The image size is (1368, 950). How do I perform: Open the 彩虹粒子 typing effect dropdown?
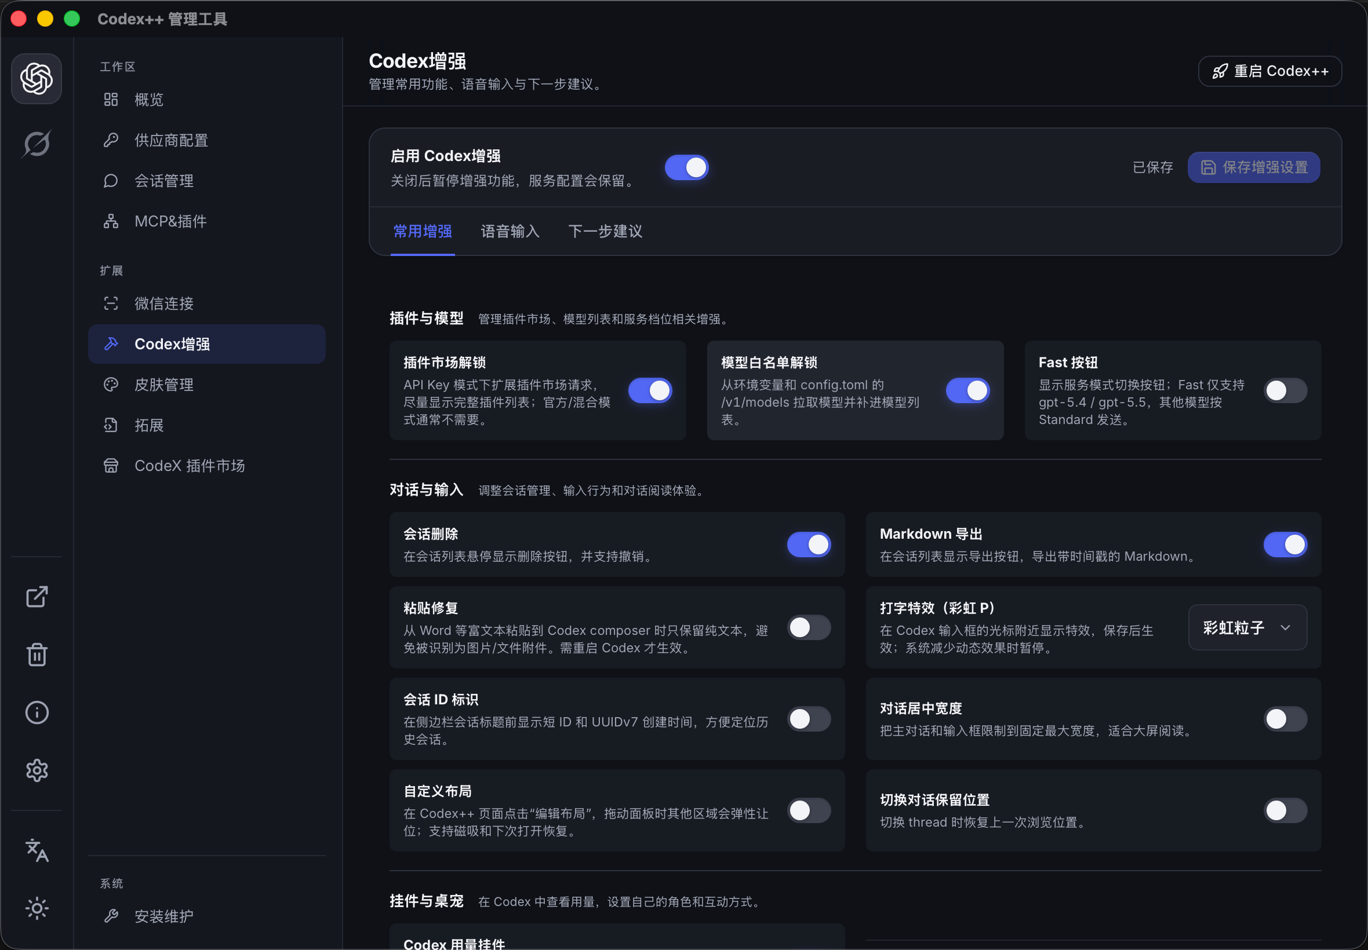point(1247,627)
